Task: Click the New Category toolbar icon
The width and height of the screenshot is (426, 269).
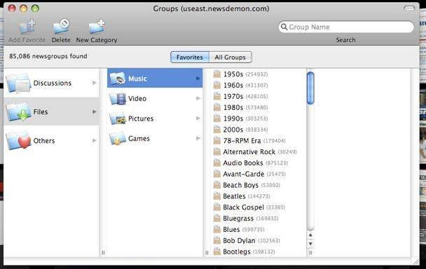Action: pyautogui.click(x=97, y=27)
